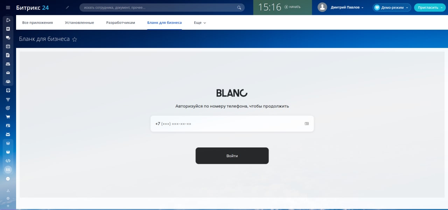This screenshot has width=448, height=210.
Task: Open sidebar settings gear icon
Action: (8, 198)
